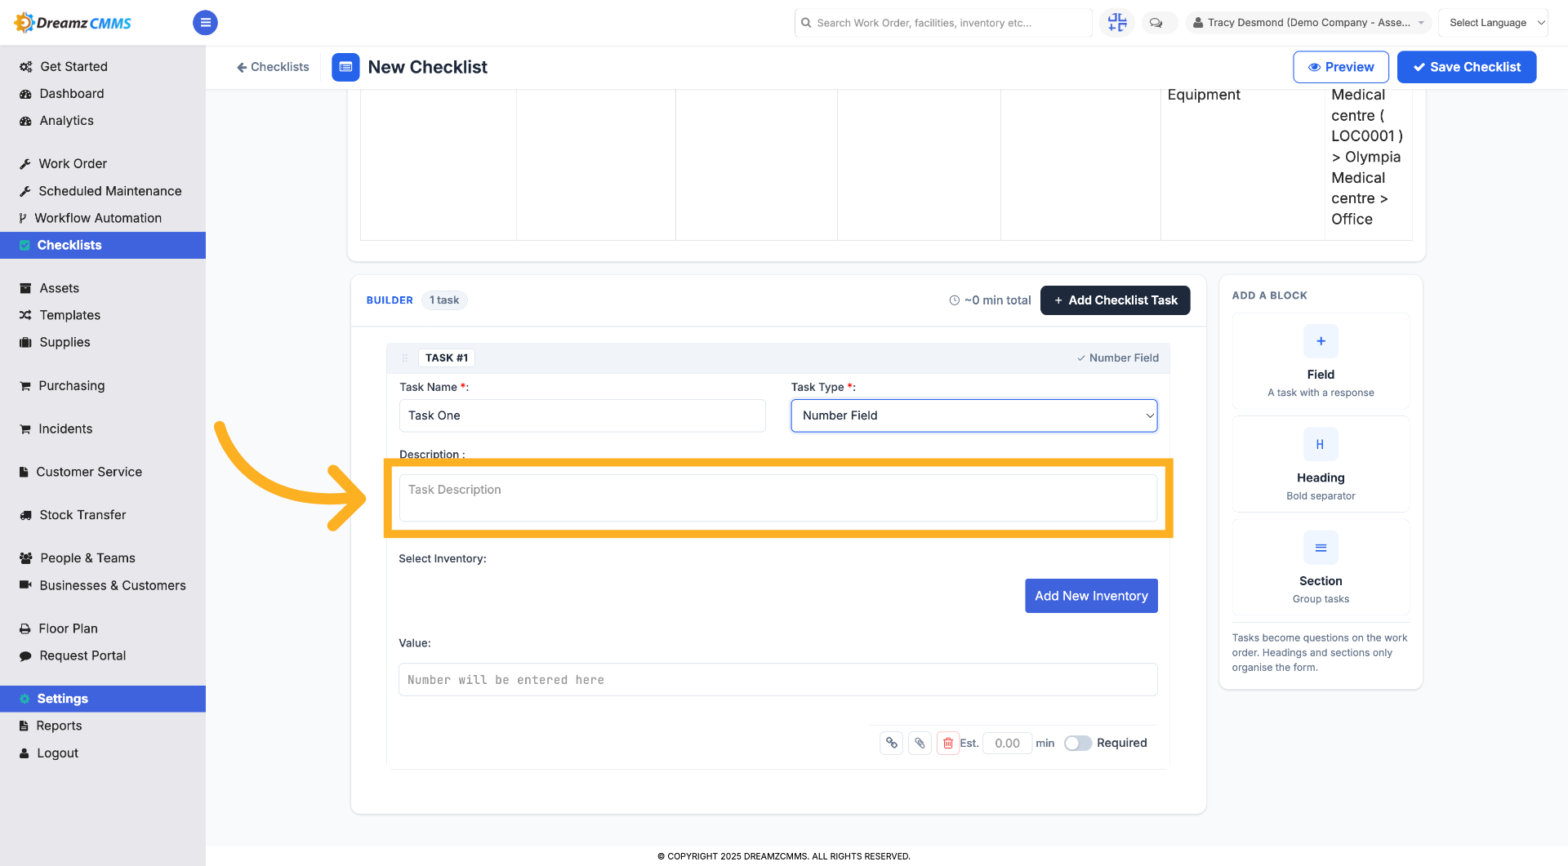1568x866 pixels.
Task: Click the Supplies briefcase icon
Action: (x=25, y=342)
